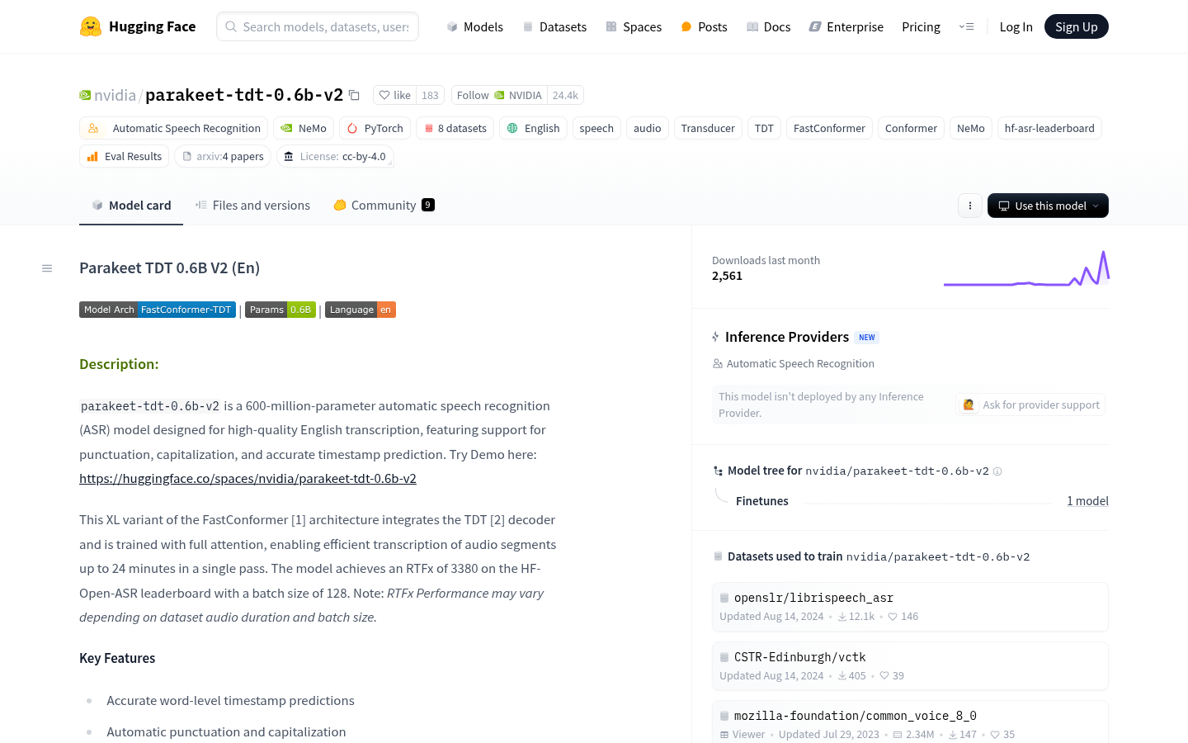Screen dimensions: 1188x743
Task: Select the Automatic Speech Recognition tag
Action: pos(173,128)
